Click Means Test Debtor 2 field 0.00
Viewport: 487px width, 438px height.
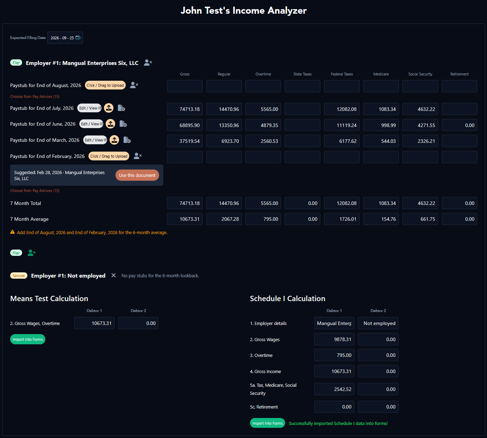pos(138,323)
